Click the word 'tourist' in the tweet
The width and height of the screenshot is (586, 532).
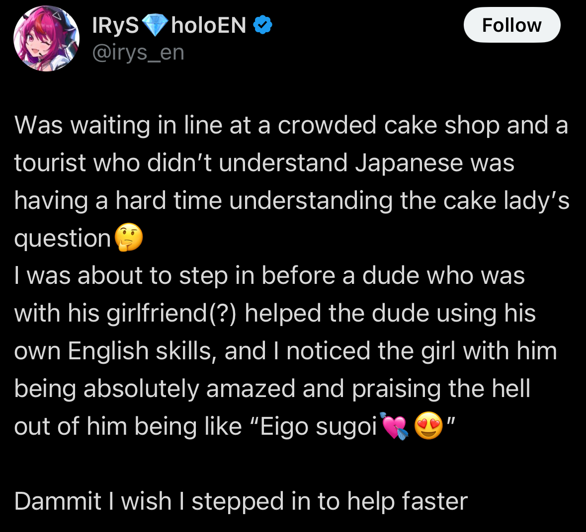pos(50,163)
